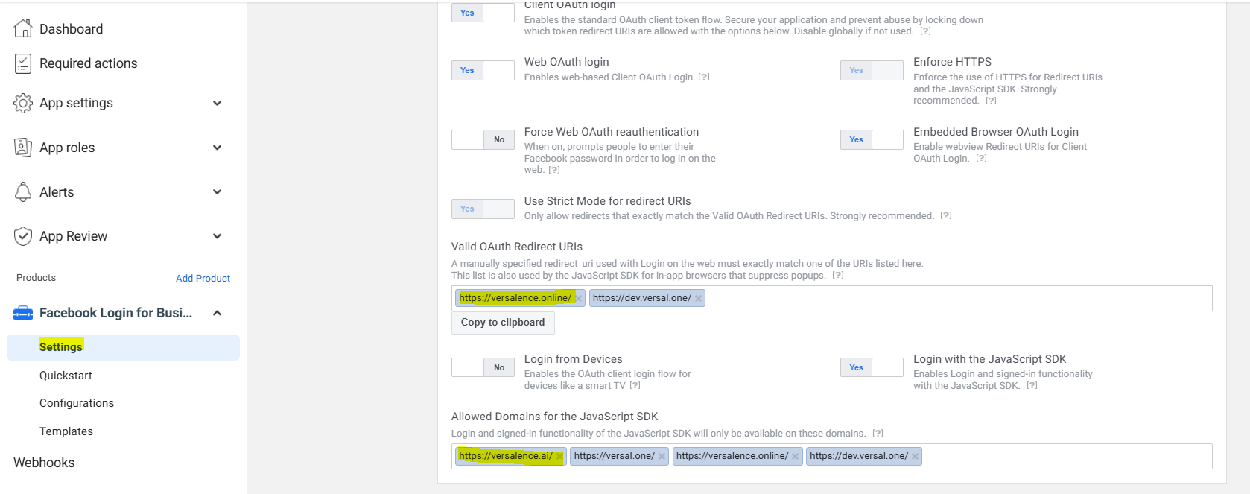Click the Alerts bell icon
The image size is (1250, 494).
pyautogui.click(x=23, y=191)
